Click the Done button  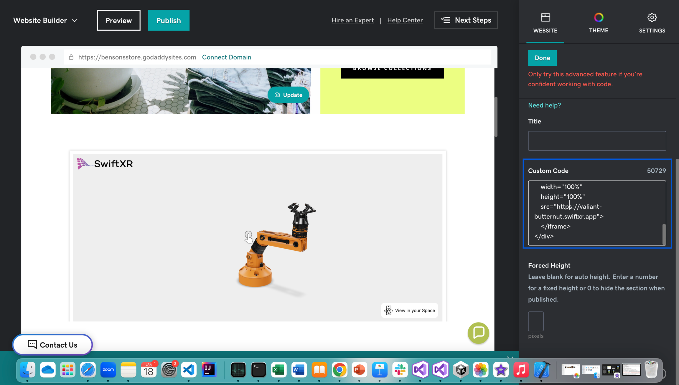tap(542, 58)
